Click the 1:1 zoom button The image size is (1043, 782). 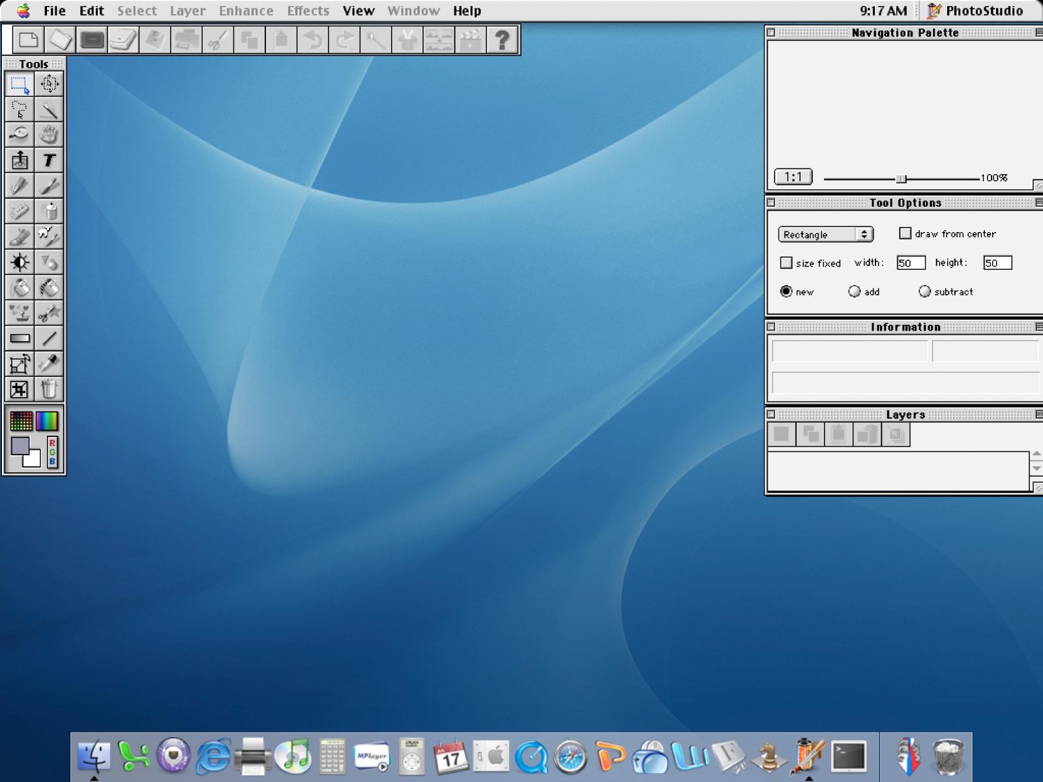point(793,177)
